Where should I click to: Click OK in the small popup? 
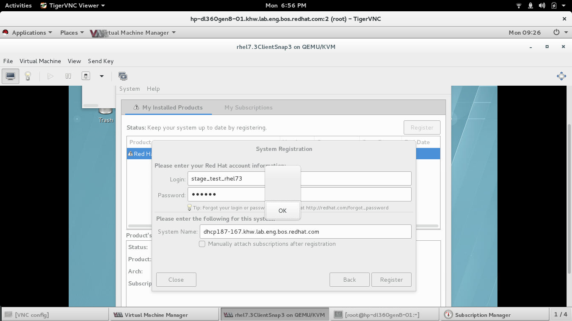(283, 210)
